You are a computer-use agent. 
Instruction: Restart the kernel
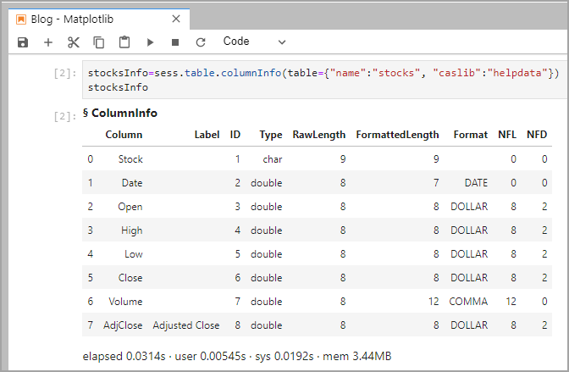pos(201,42)
